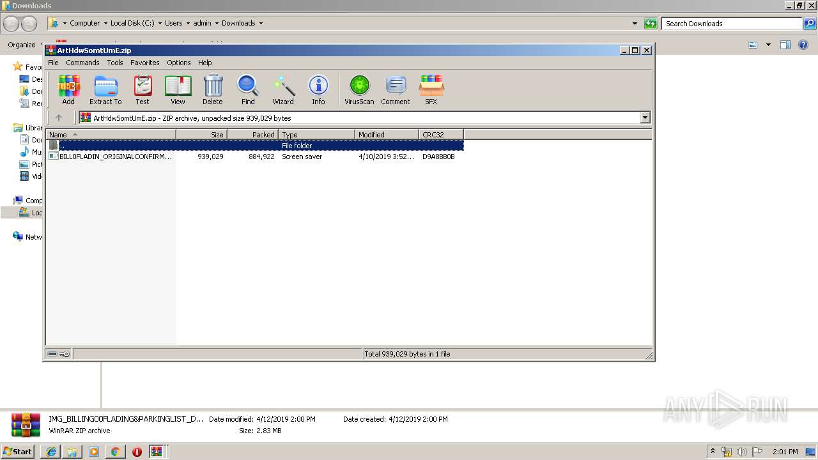
Task: Create self-extracting SFX archive
Action: pos(431,89)
